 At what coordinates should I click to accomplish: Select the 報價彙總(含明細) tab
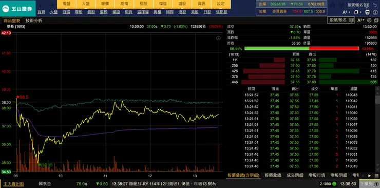[x=244, y=175]
